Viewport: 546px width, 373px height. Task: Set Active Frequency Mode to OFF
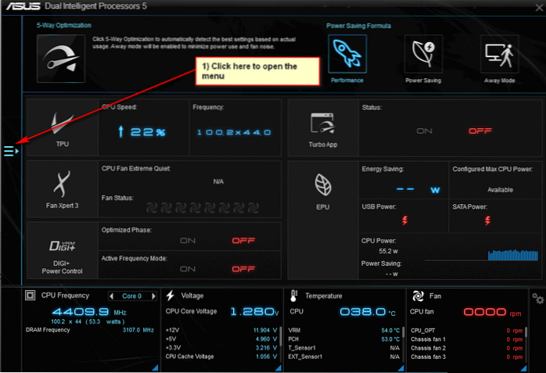243,270
